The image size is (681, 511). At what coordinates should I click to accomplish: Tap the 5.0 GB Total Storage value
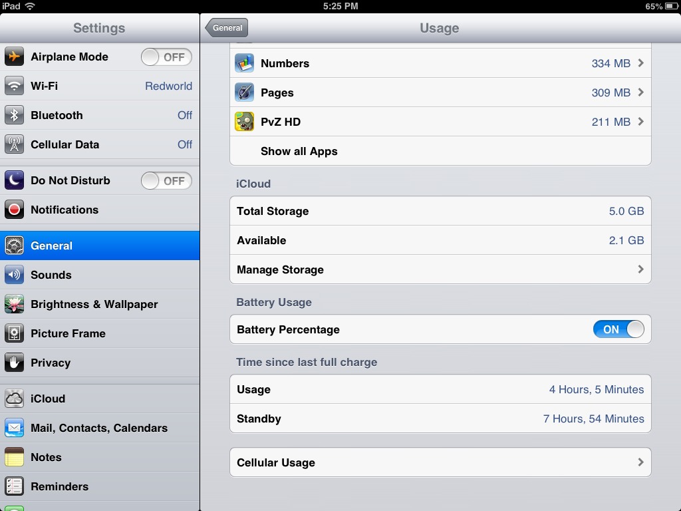click(x=626, y=211)
